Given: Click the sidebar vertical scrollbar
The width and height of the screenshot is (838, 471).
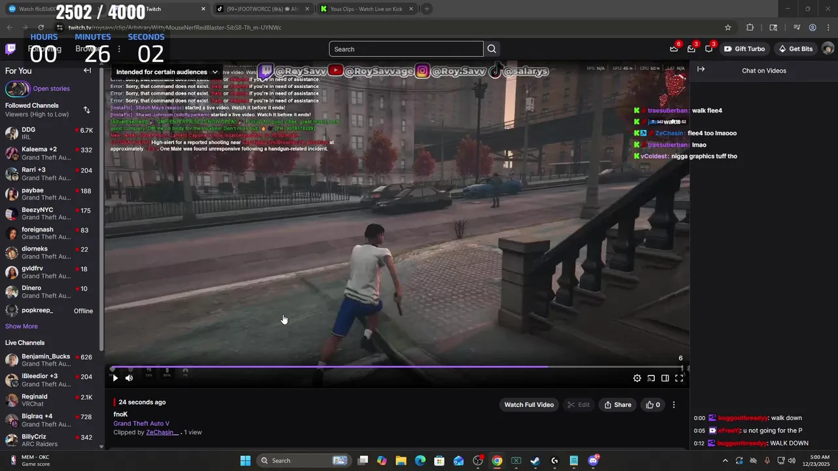Looking at the screenshot, I should (101, 209).
